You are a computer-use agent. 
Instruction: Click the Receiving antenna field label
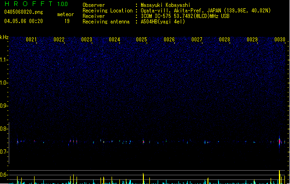(x=106, y=22)
